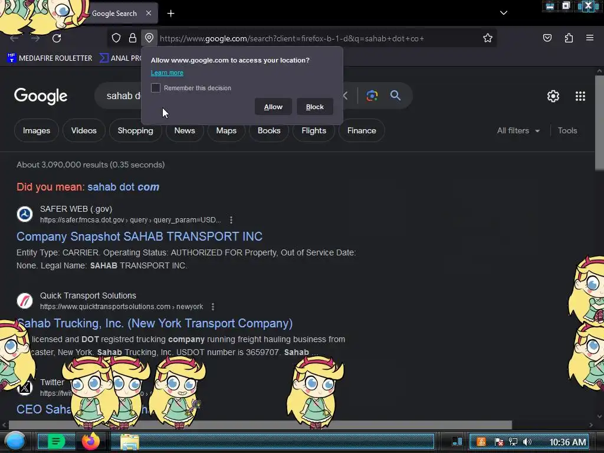Click the taskbar clock 10:36 AM
This screenshot has height=453, width=604.
(567, 442)
